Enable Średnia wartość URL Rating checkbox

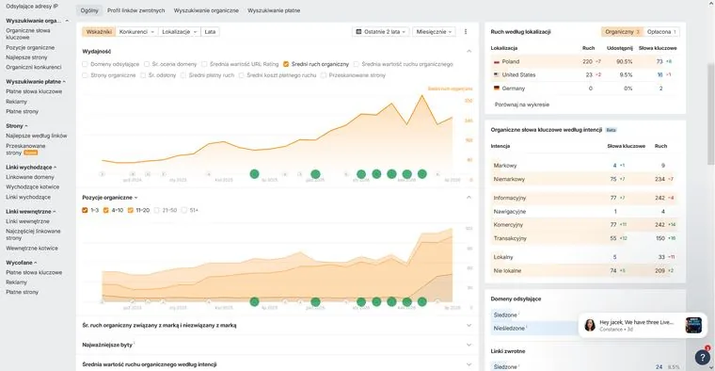(204, 64)
